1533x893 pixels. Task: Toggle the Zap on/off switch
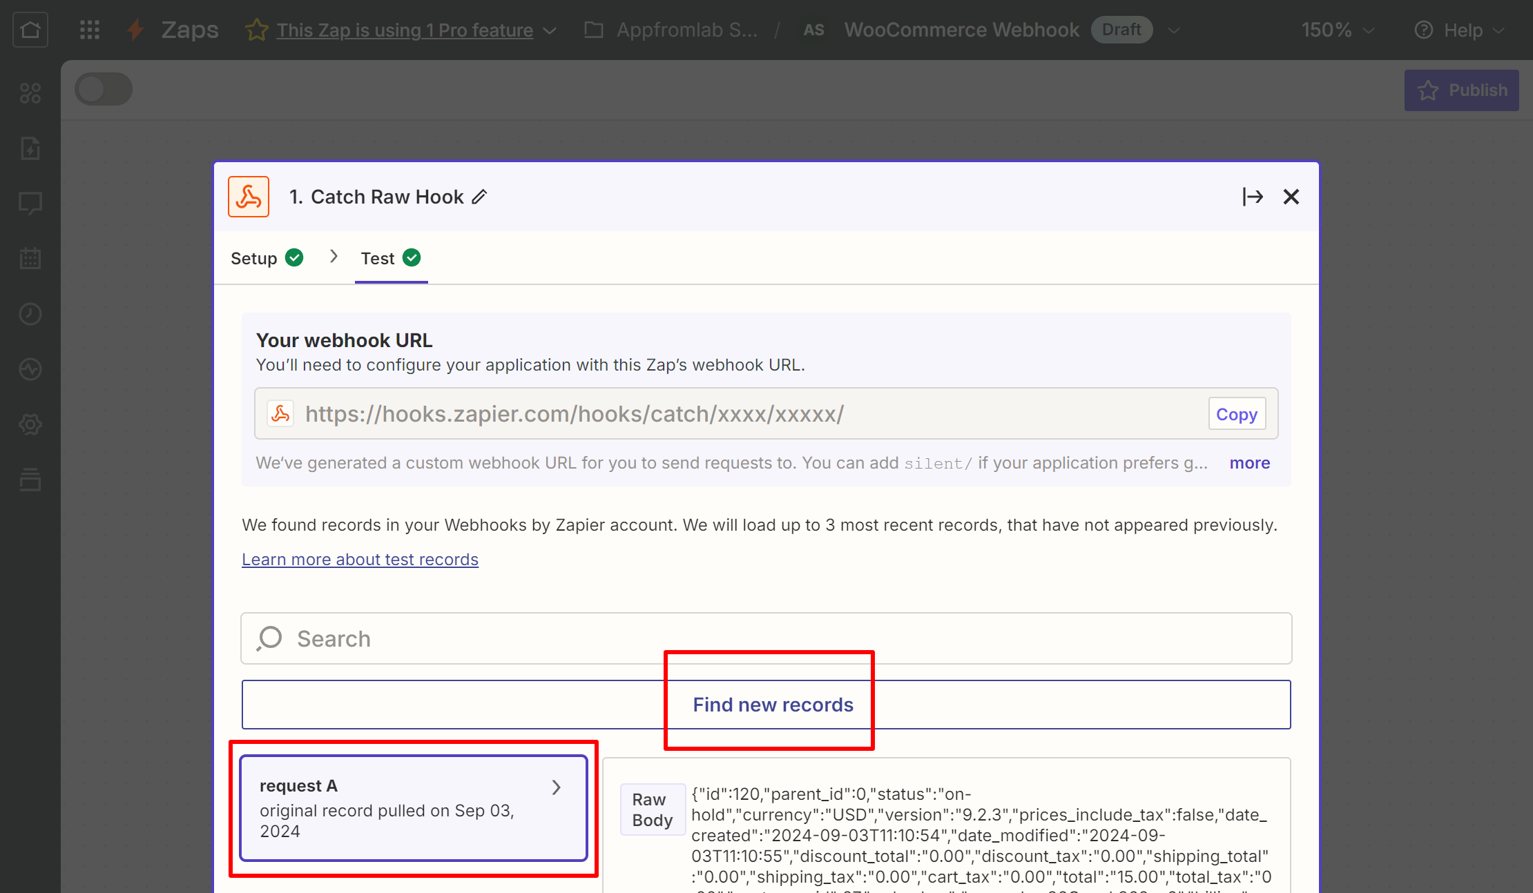tap(104, 89)
